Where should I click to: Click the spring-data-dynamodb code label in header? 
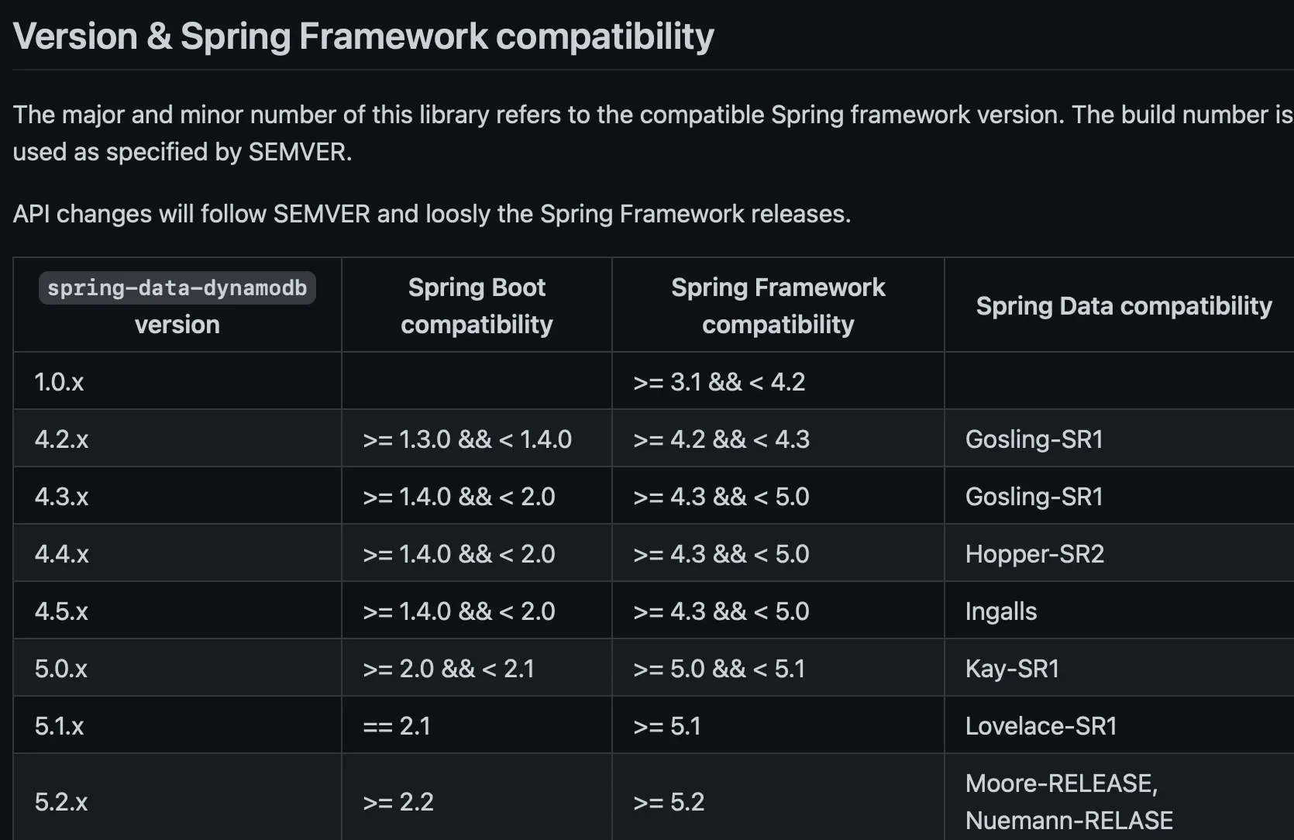pos(177,288)
